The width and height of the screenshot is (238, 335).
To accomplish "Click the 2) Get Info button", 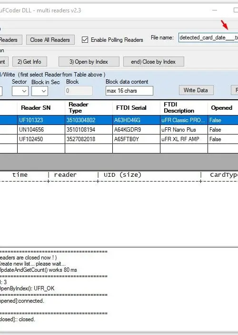I will pyautogui.click(x=30, y=62).
